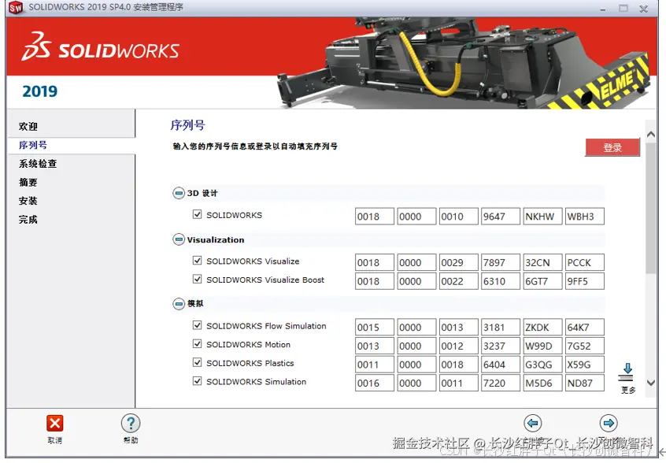Click the More download arrow icon
The width and height of the screenshot is (666, 463).
627,372
